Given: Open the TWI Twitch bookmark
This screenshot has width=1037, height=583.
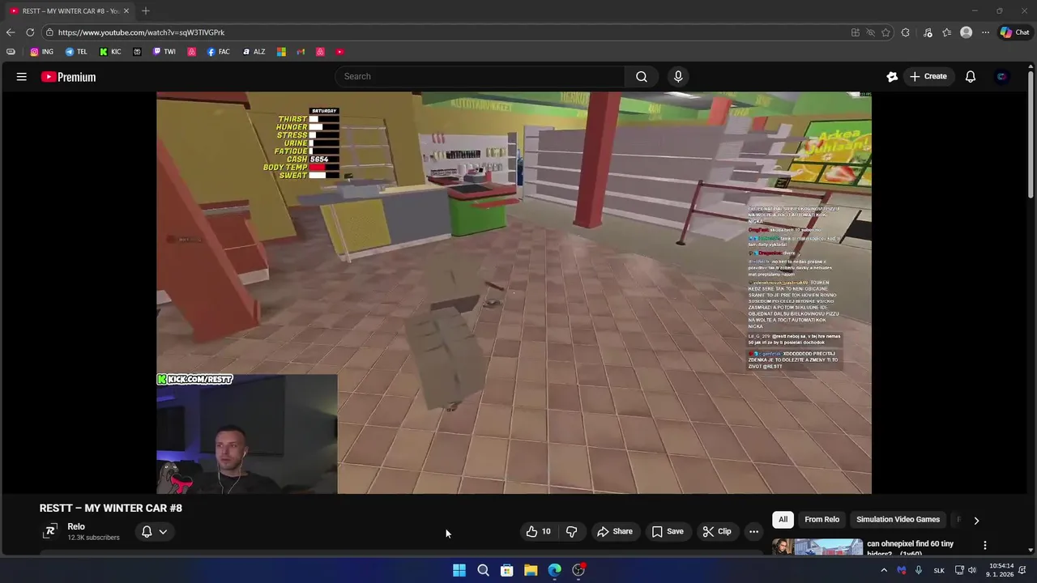Looking at the screenshot, I should click(x=164, y=52).
